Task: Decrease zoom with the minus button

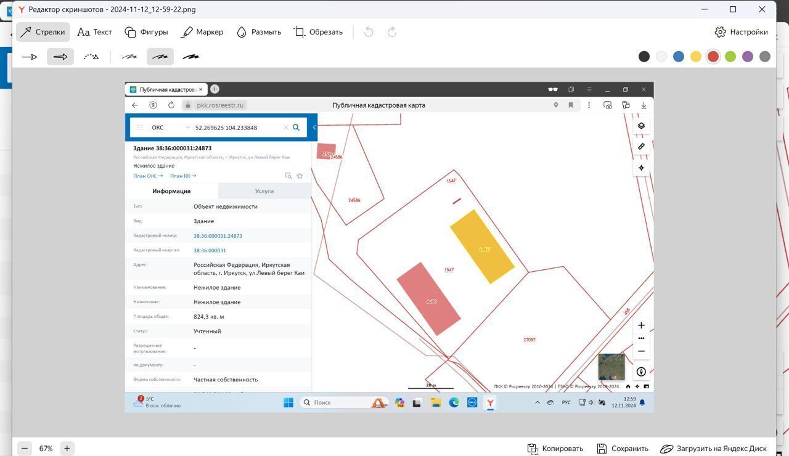Action: coord(25,449)
